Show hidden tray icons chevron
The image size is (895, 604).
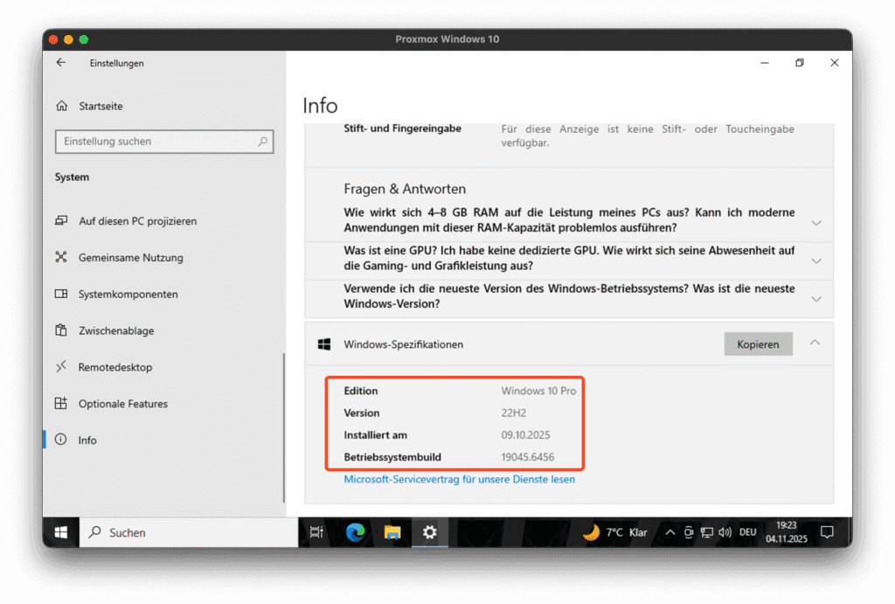pos(670,531)
